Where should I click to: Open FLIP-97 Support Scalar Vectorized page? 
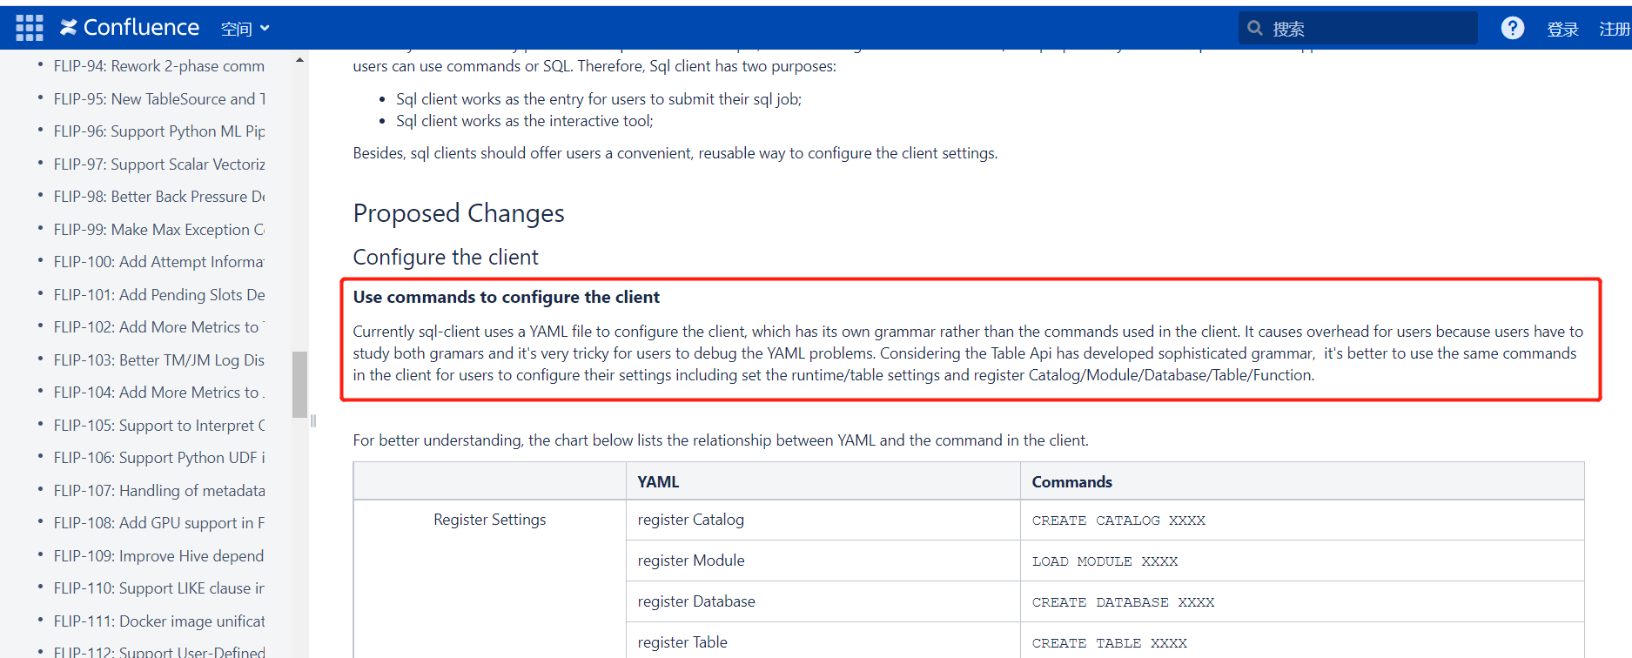tap(158, 164)
